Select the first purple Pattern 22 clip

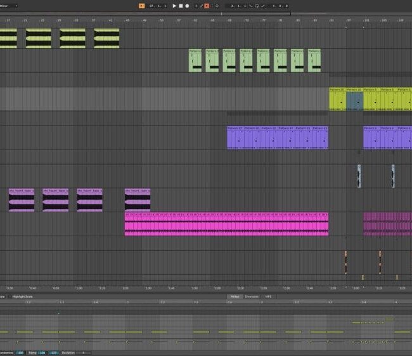coord(235,137)
